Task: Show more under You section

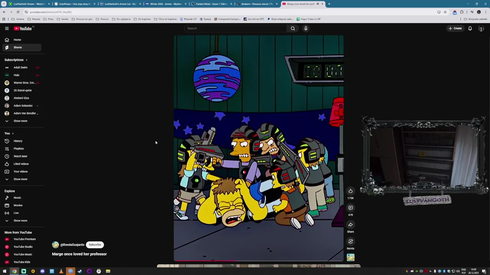Action: (x=22, y=179)
